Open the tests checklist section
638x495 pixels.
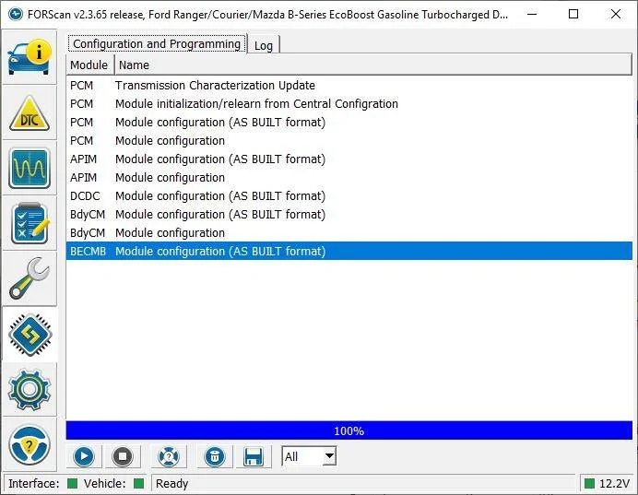pyautogui.click(x=30, y=223)
